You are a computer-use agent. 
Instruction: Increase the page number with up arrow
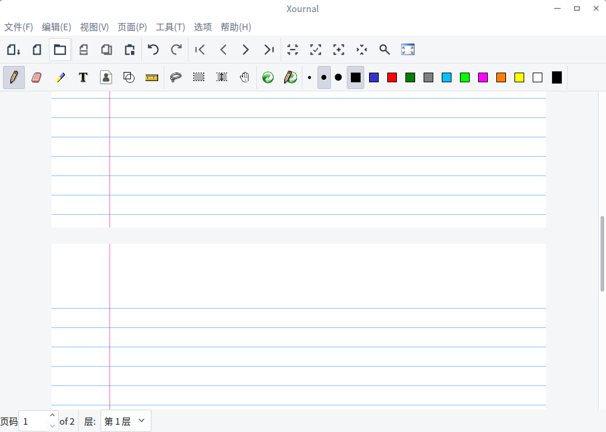click(x=52, y=416)
